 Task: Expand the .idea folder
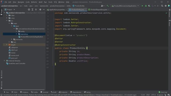7,15
